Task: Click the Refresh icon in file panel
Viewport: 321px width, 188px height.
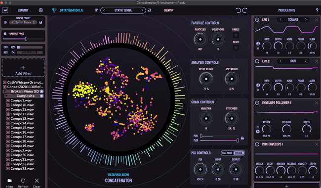Action: tap(23, 181)
